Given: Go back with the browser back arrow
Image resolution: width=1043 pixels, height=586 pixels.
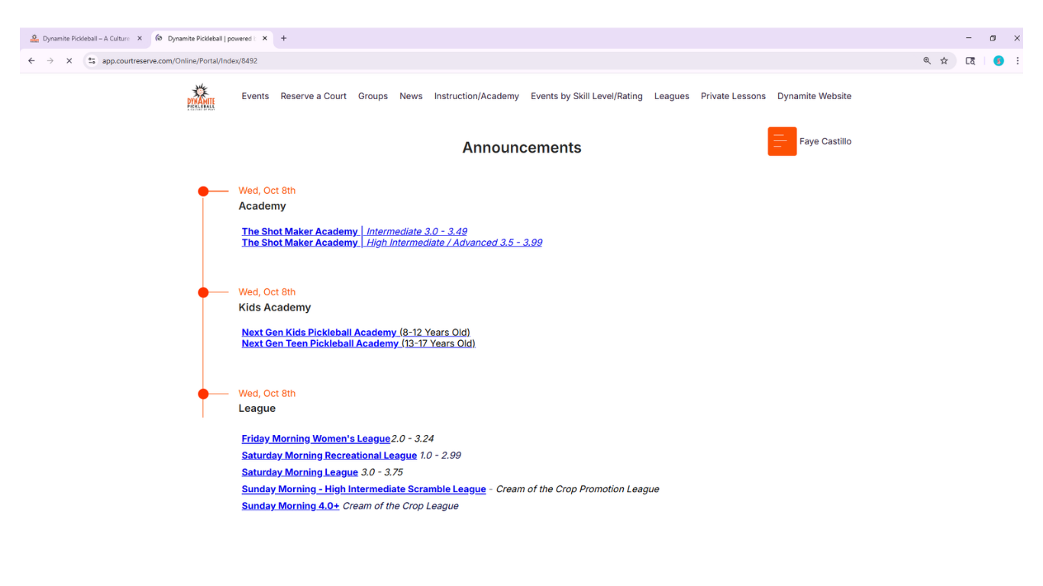Looking at the screenshot, I should click(31, 61).
